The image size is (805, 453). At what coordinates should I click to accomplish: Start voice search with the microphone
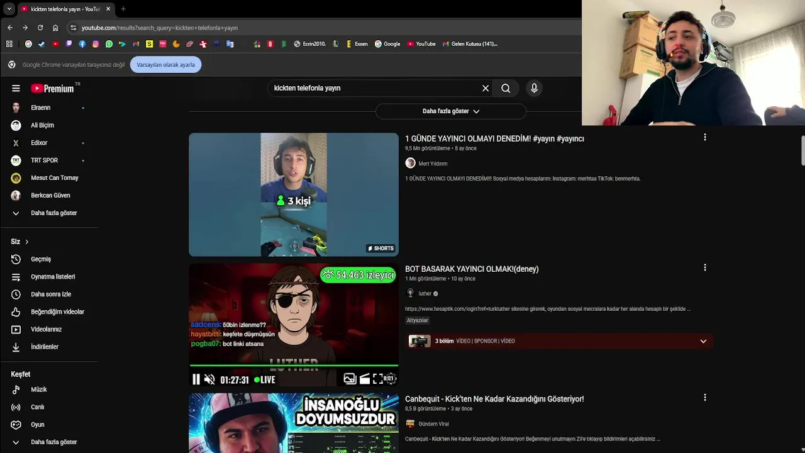pos(534,88)
